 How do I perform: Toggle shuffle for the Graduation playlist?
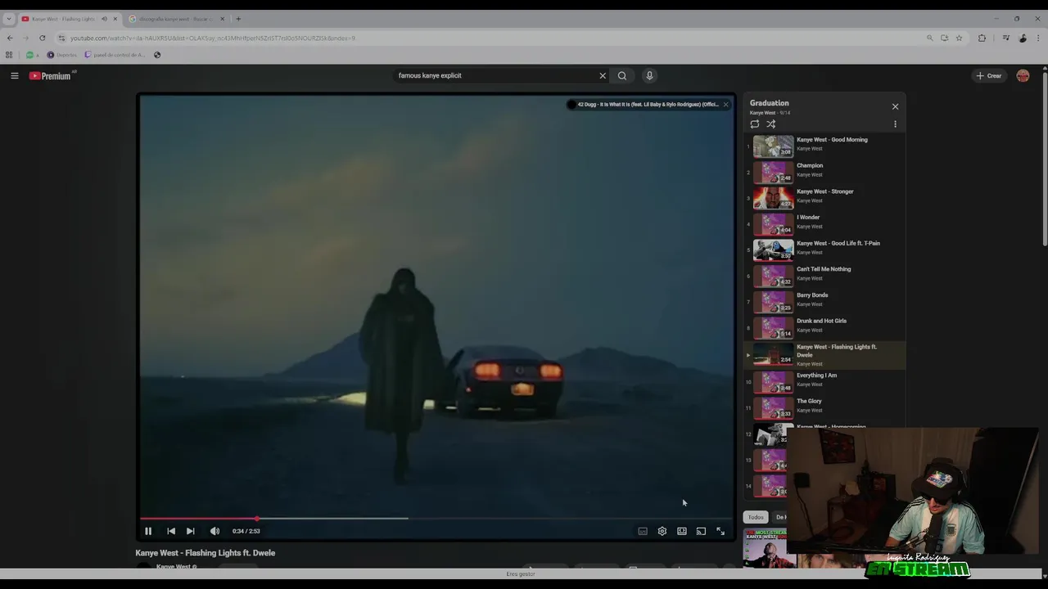[771, 124]
